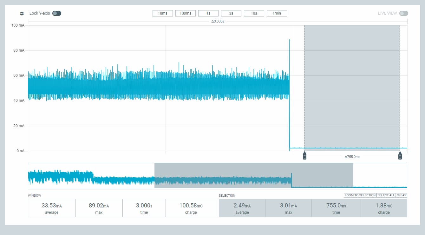This screenshot has height=235, width=425.
Task: Click the window max 89.02mA value
Action: (99, 206)
